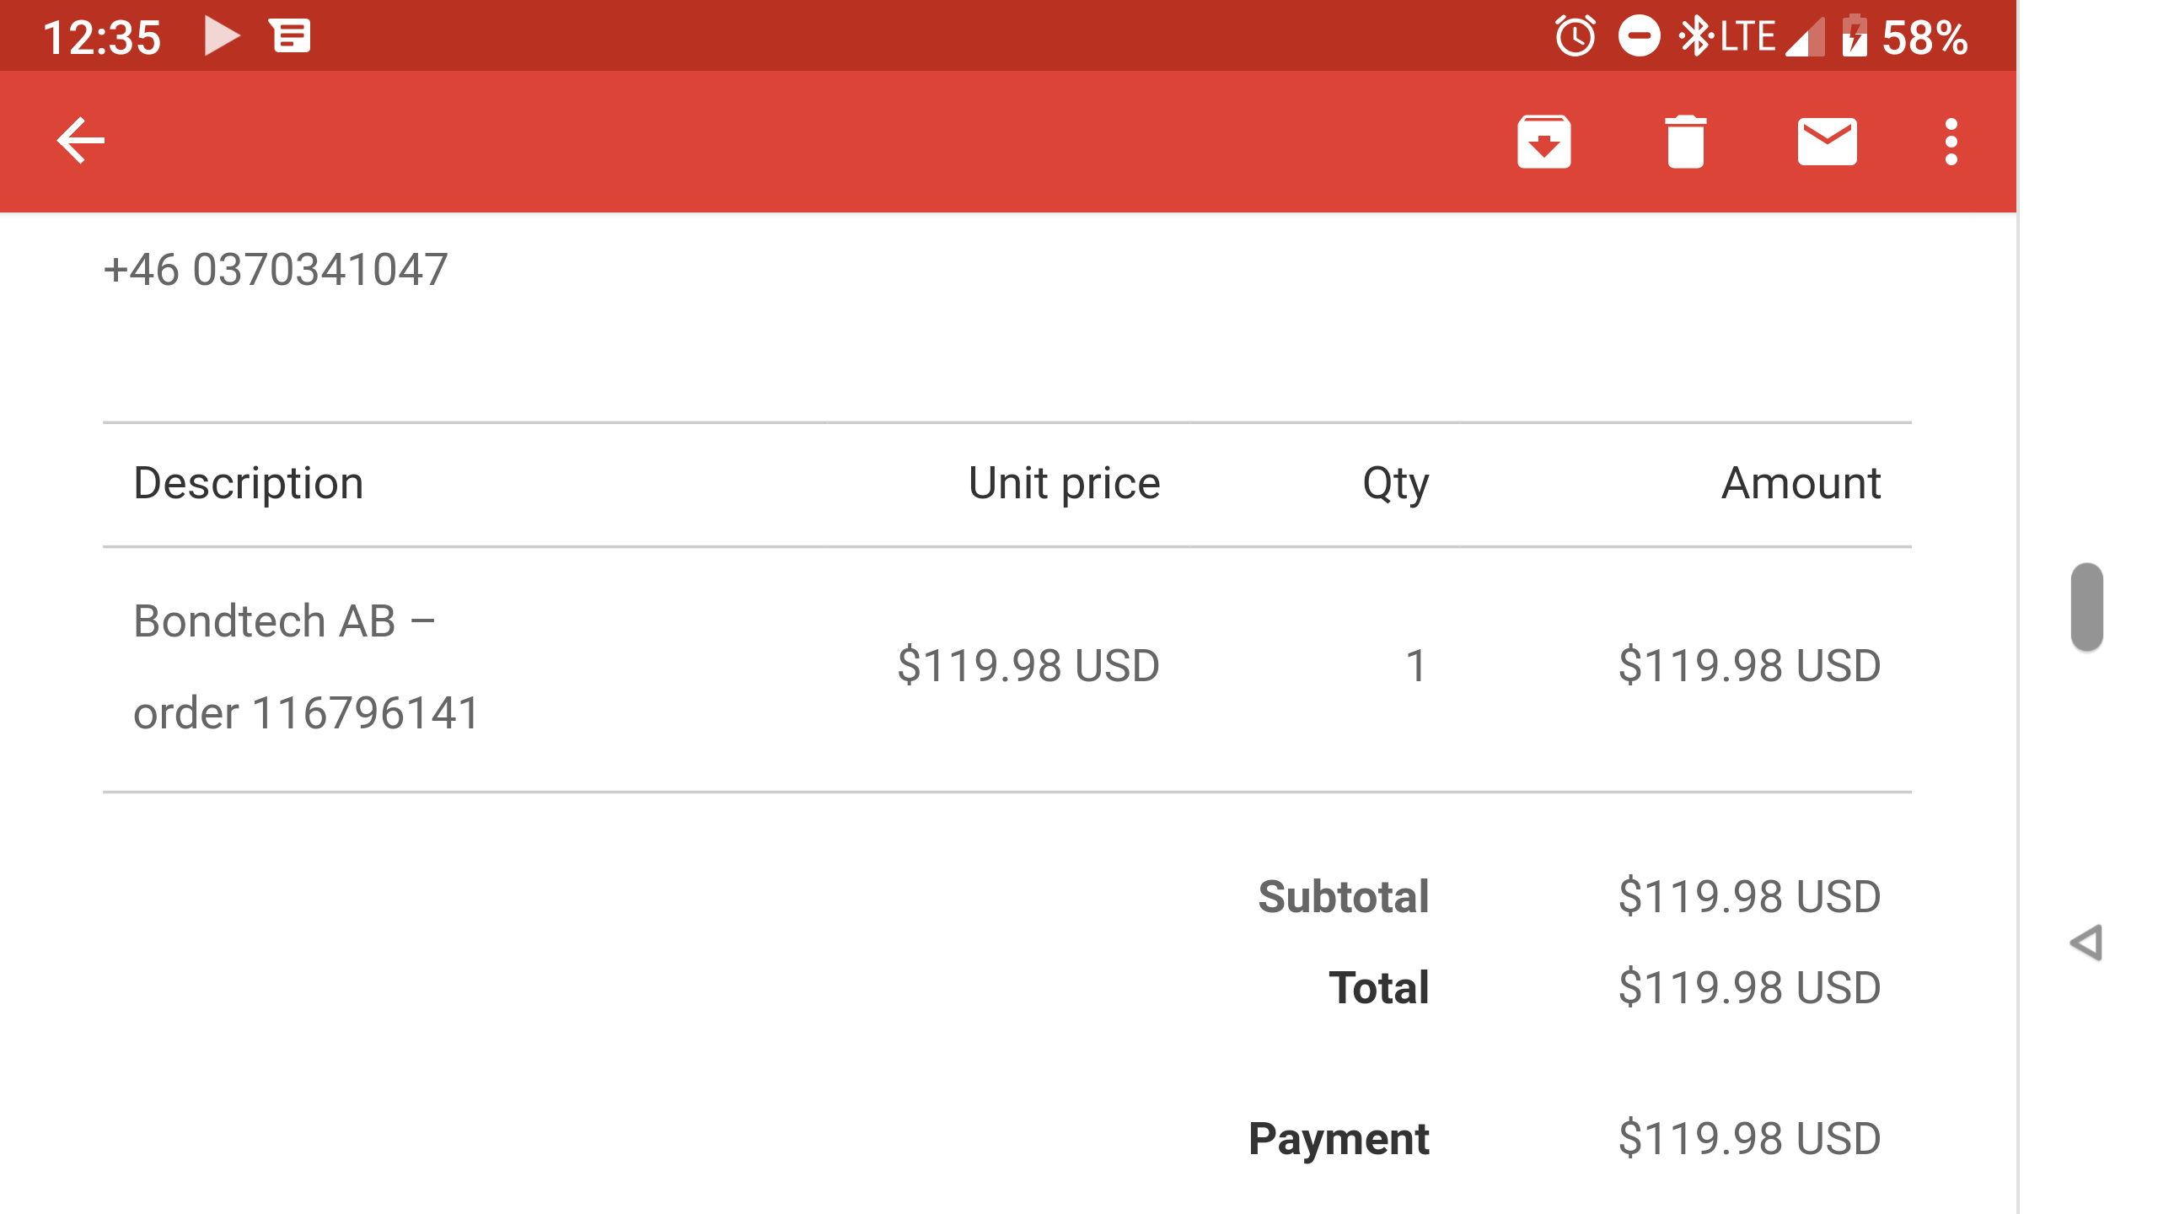The image size is (2158, 1214).
Task: Mark email as unread with envelope icon
Action: point(1827,142)
